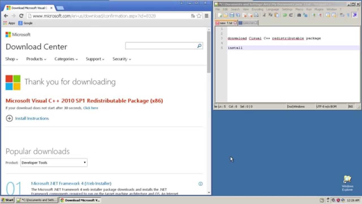Viewport: 362px width, 204px height.
Task: Expand the Shop menu
Action: (x=12, y=59)
